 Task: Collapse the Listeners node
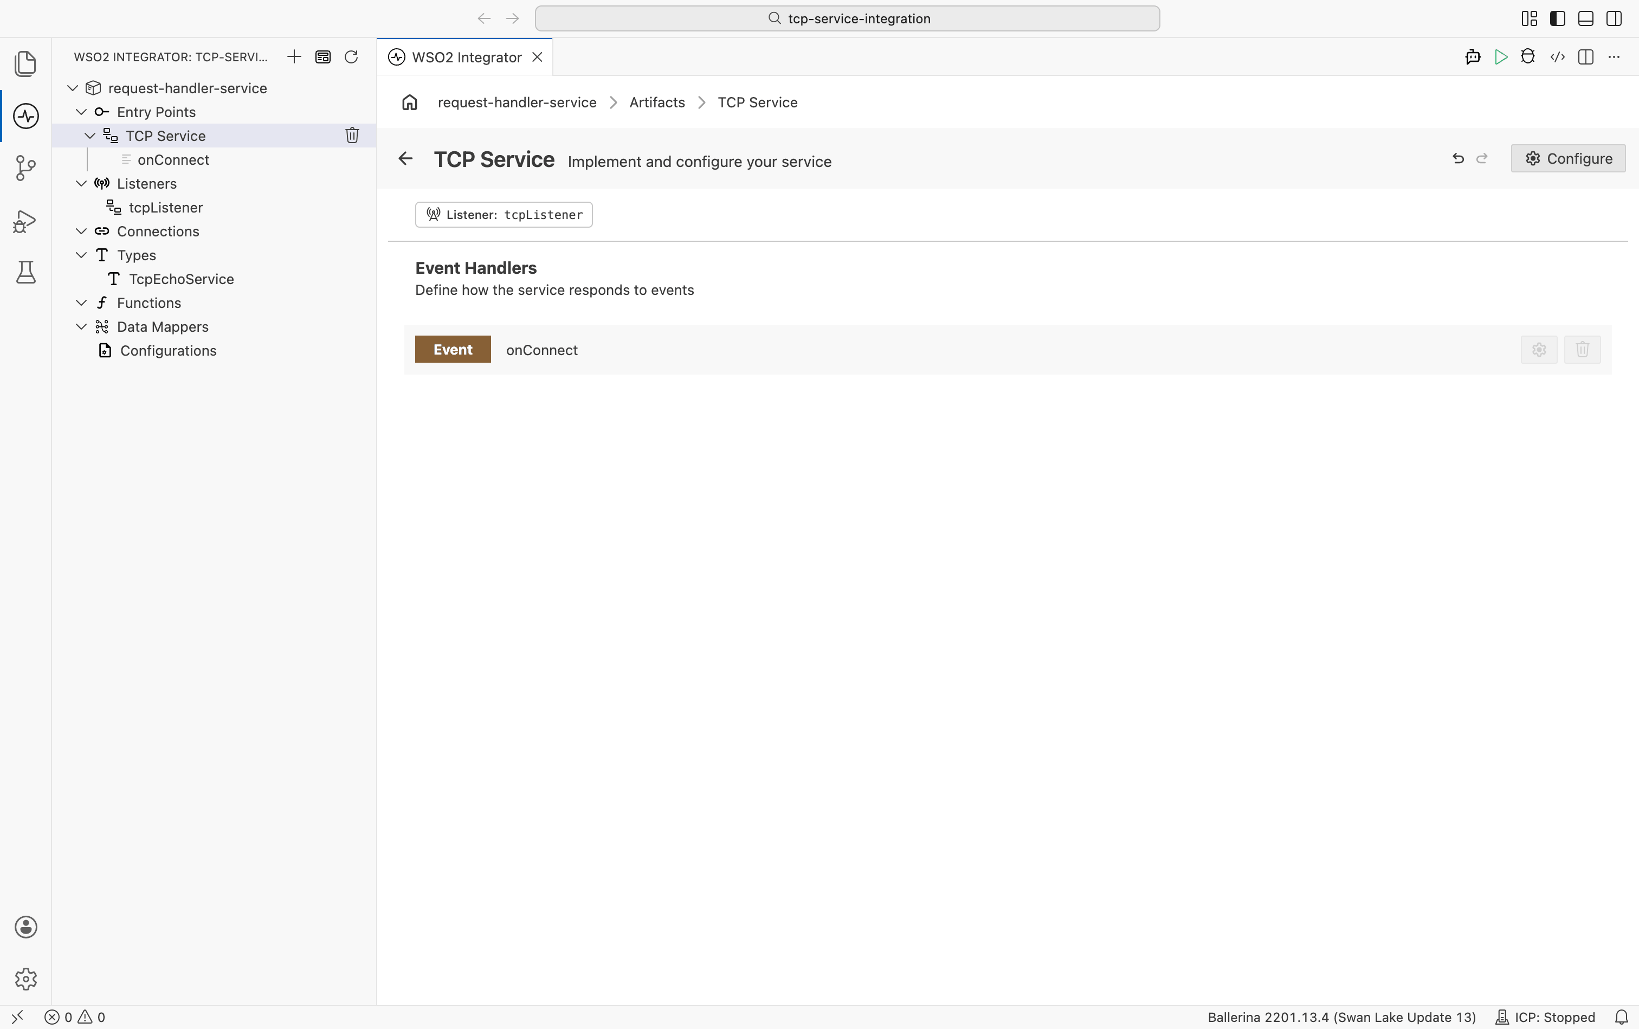tap(81, 183)
